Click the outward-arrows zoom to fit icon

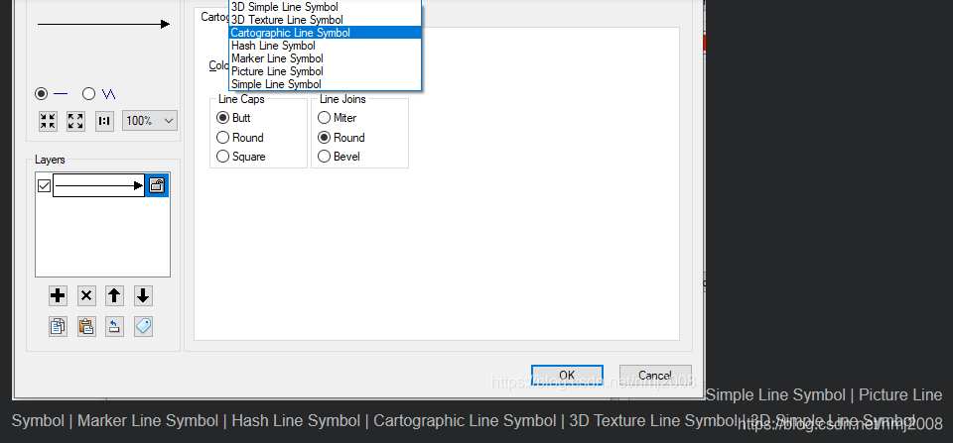[76, 121]
